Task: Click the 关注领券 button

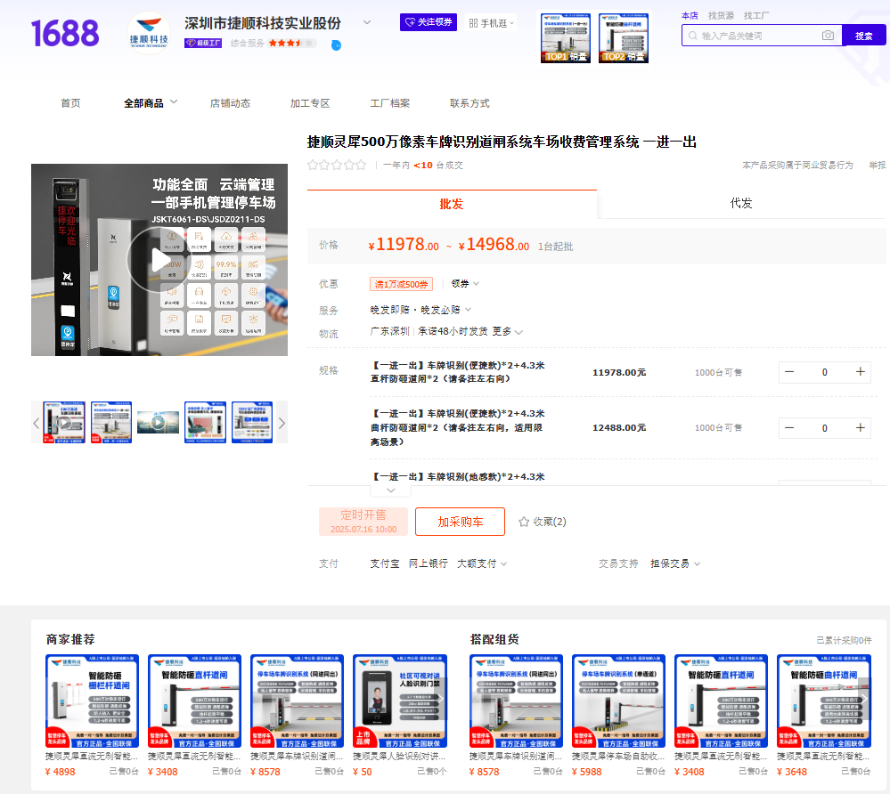Action: (429, 22)
